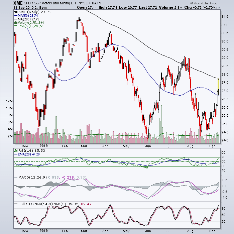Click the stochastic %D value '82.47'
234x234 pixels.
[x=86, y=204]
